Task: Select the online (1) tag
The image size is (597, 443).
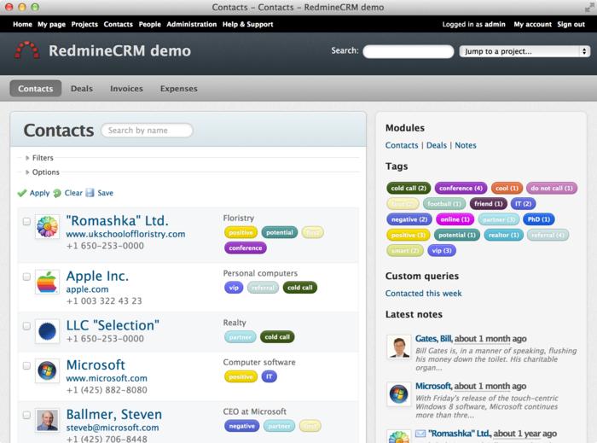Action: tap(455, 219)
